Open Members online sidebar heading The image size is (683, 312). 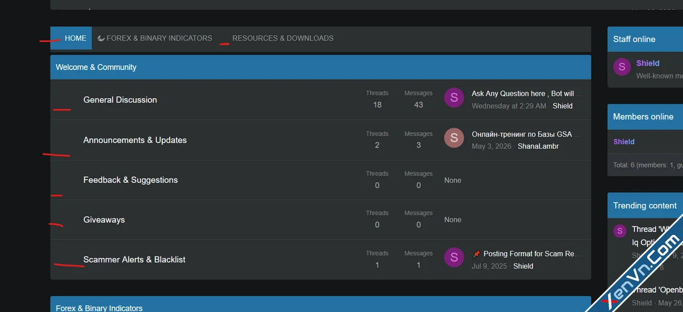(643, 116)
